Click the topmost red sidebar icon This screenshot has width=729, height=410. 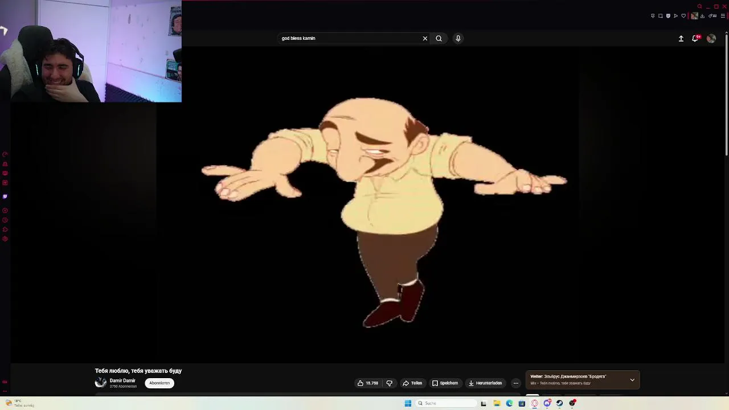tap(5, 154)
